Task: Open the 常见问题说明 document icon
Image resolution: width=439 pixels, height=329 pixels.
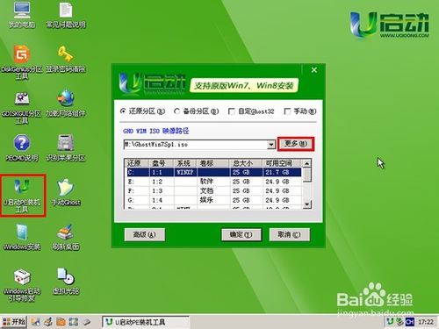Action: click(x=66, y=15)
